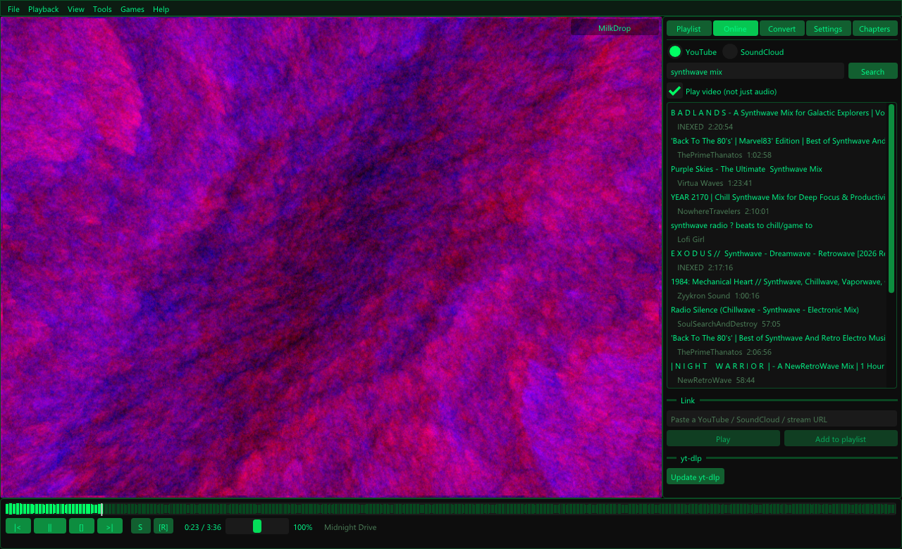Click the Search button
The width and height of the screenshot is (902, 549).
(x=872, y=71)
